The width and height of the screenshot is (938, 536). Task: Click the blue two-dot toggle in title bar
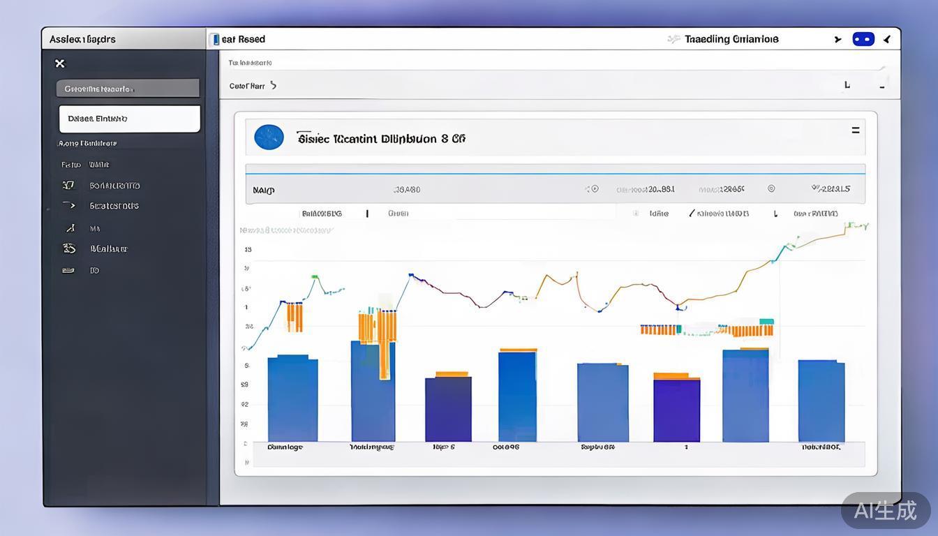(863, 40)
